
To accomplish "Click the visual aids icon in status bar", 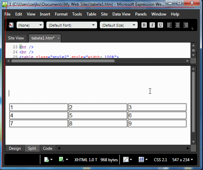I will [126, 160].
